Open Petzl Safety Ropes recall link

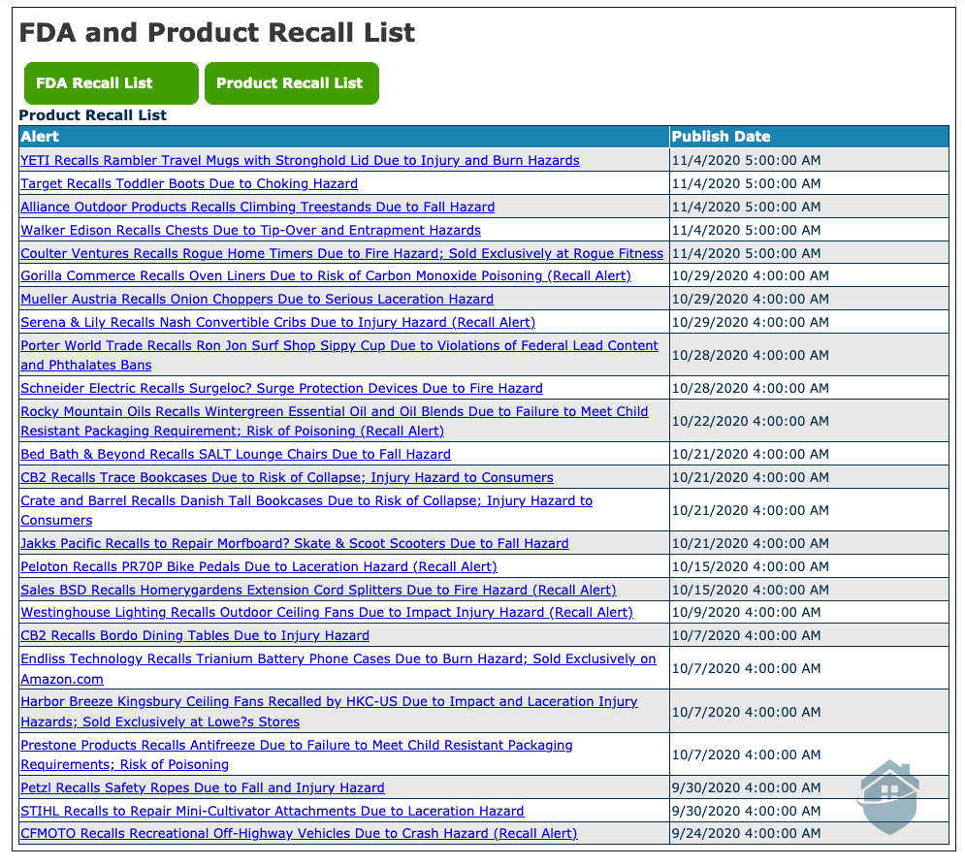pos(203,787)
